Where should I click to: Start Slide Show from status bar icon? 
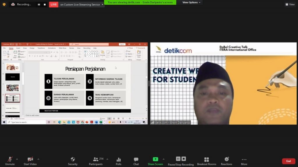pos(123,118)
